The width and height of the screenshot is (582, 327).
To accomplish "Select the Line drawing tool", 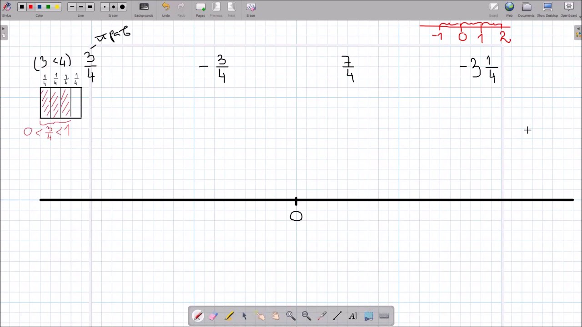I will (337, 316).
